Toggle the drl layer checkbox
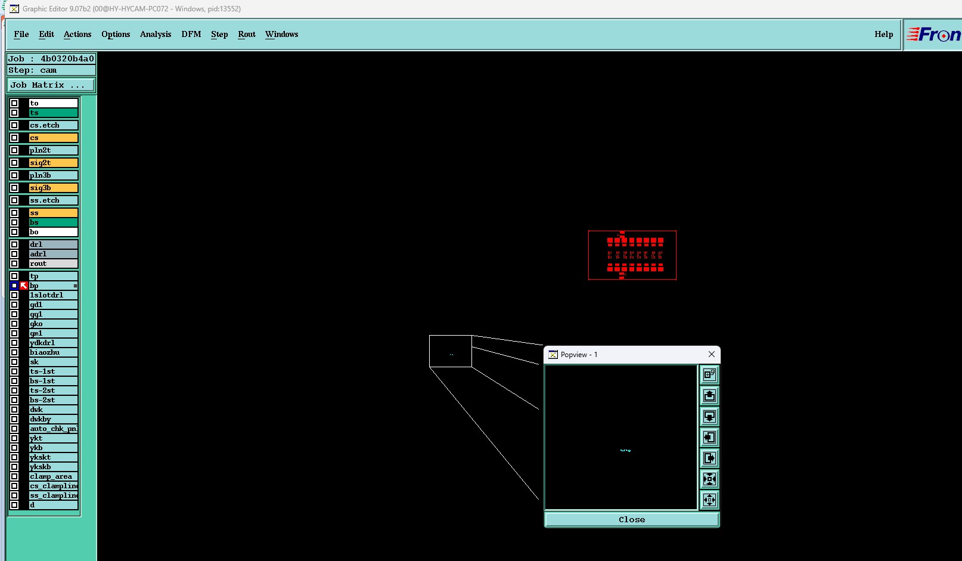Screen dimensions: 962x561 point(14,244)
